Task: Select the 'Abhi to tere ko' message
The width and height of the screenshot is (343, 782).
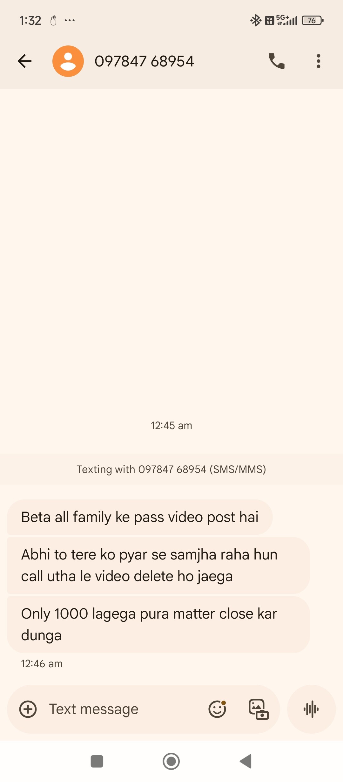Action: pyautogui.click(x=158, y=566)
